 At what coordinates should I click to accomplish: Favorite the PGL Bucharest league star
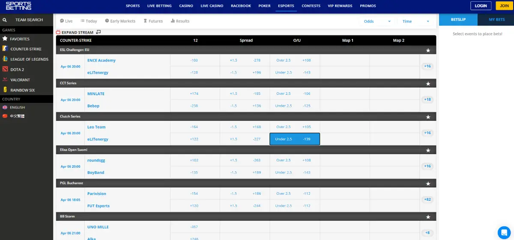(x=428, y=183)
